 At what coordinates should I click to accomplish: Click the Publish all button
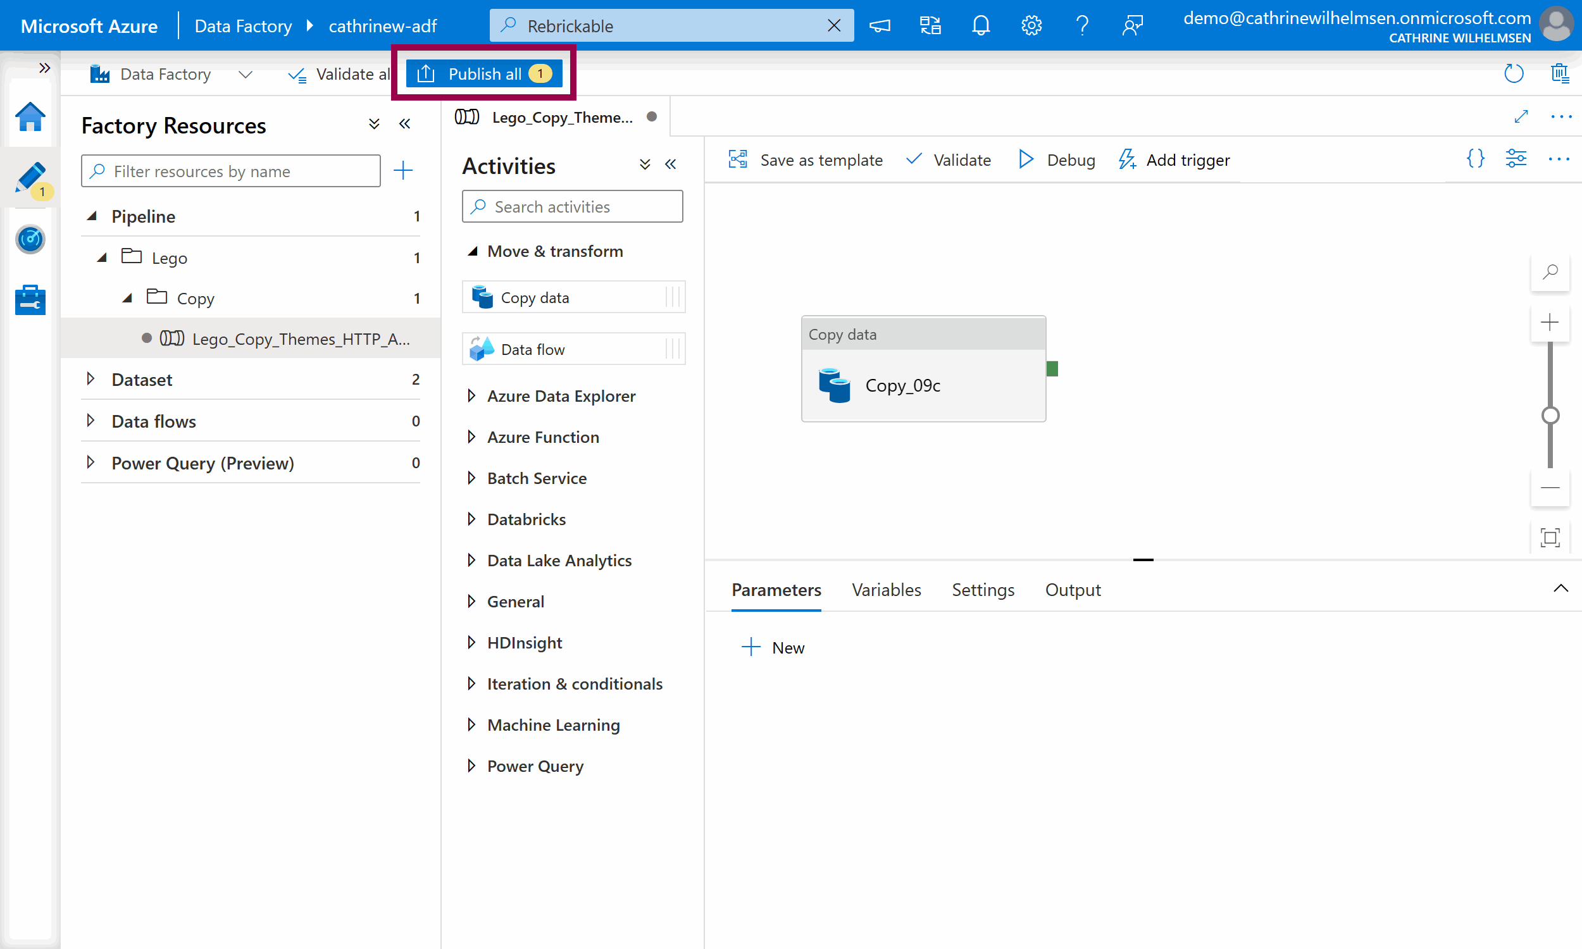pyautogui.click(x=484, y=74)
